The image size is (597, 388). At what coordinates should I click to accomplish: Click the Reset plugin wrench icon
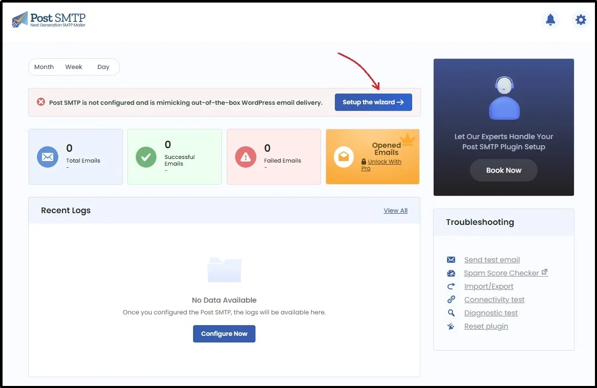point(451,326)
